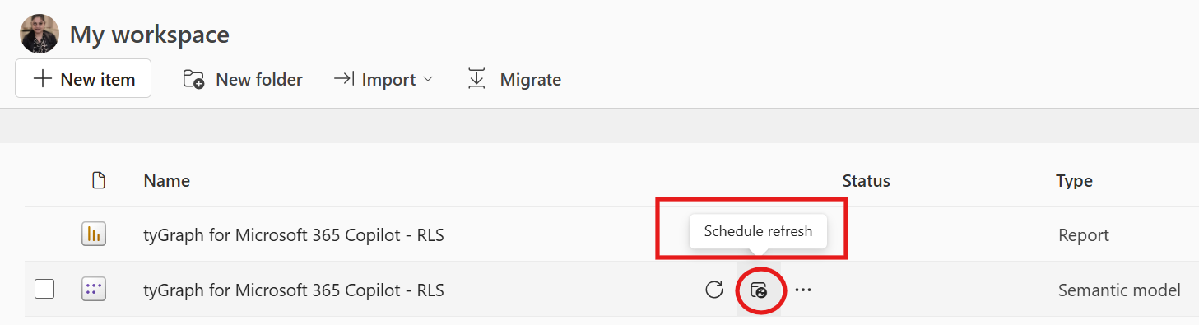Viewport: 1199px width, 325px height.
Task: Open the tyGraph Copilot RLS report link
Action: coord(294,235)
